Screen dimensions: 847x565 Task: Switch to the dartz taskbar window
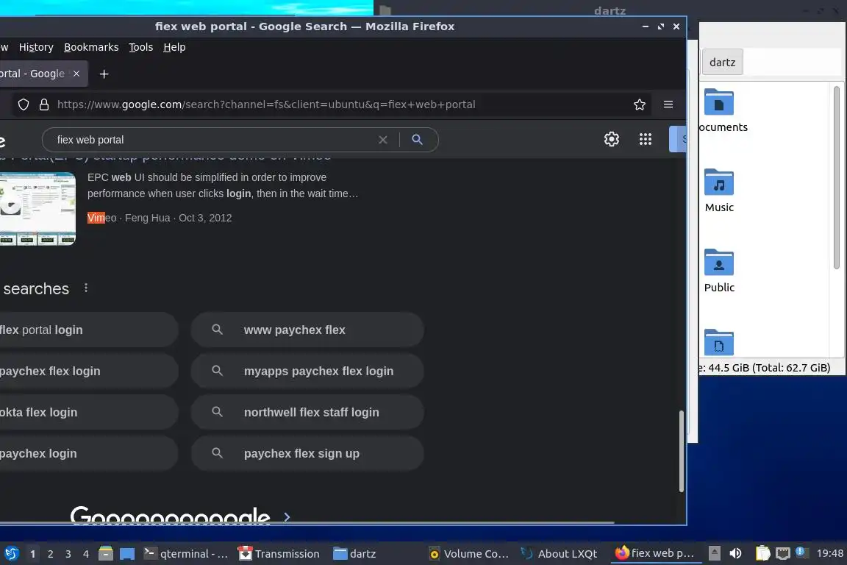[355, 554]
